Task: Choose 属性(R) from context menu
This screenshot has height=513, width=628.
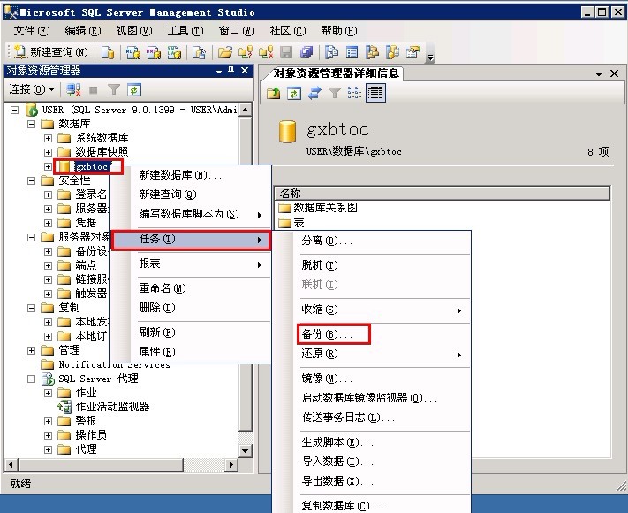Action: 191,352
